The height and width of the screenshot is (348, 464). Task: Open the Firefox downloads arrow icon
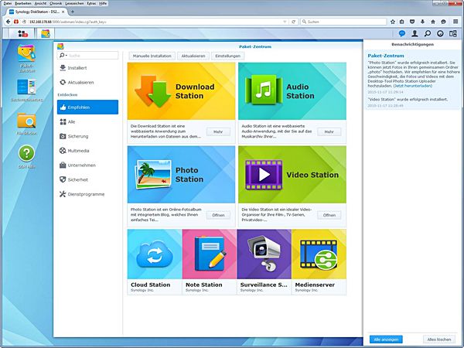point(422,22)
